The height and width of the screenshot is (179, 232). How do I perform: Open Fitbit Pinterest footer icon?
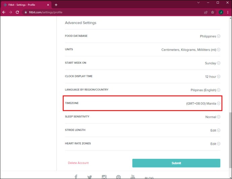(118, 177)
